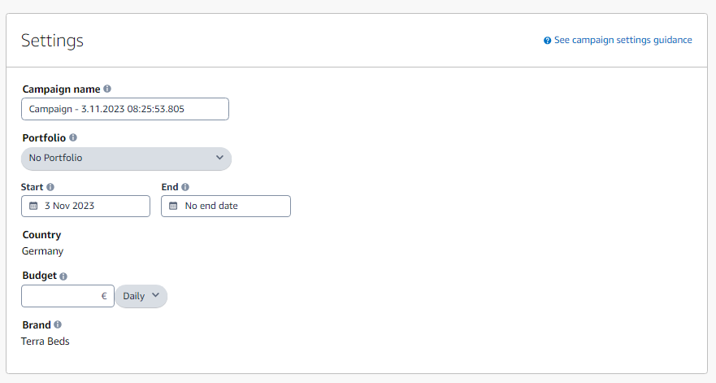Click the Terra Beds brand name
Viewport: 716px width, 383px height.
[x=46, y=342]
